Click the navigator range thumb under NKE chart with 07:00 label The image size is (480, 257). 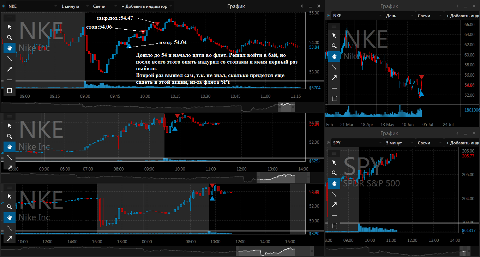283,178
